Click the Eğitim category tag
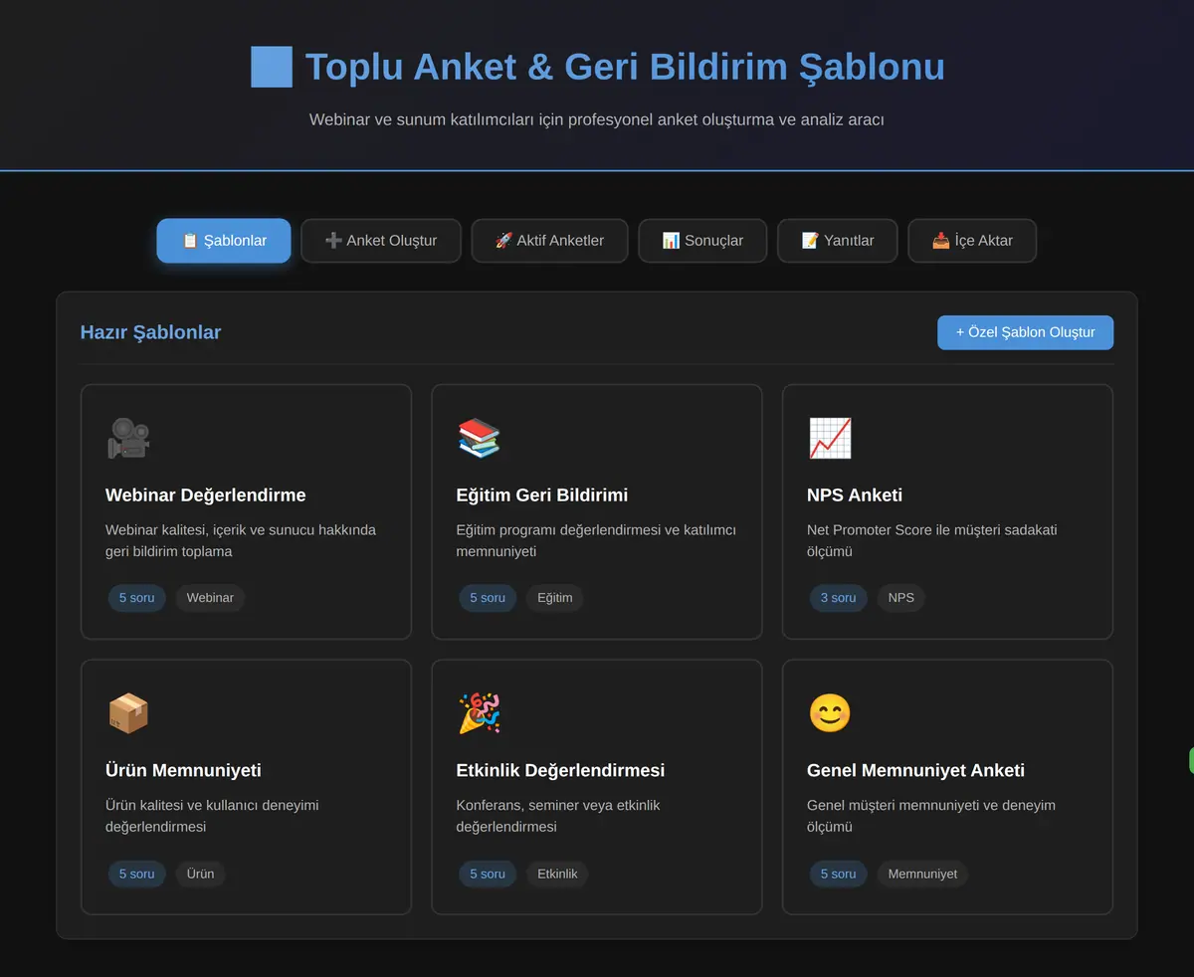Image resolution: width=1194 pixels, height=977 pixels. [x=555, y=598]
